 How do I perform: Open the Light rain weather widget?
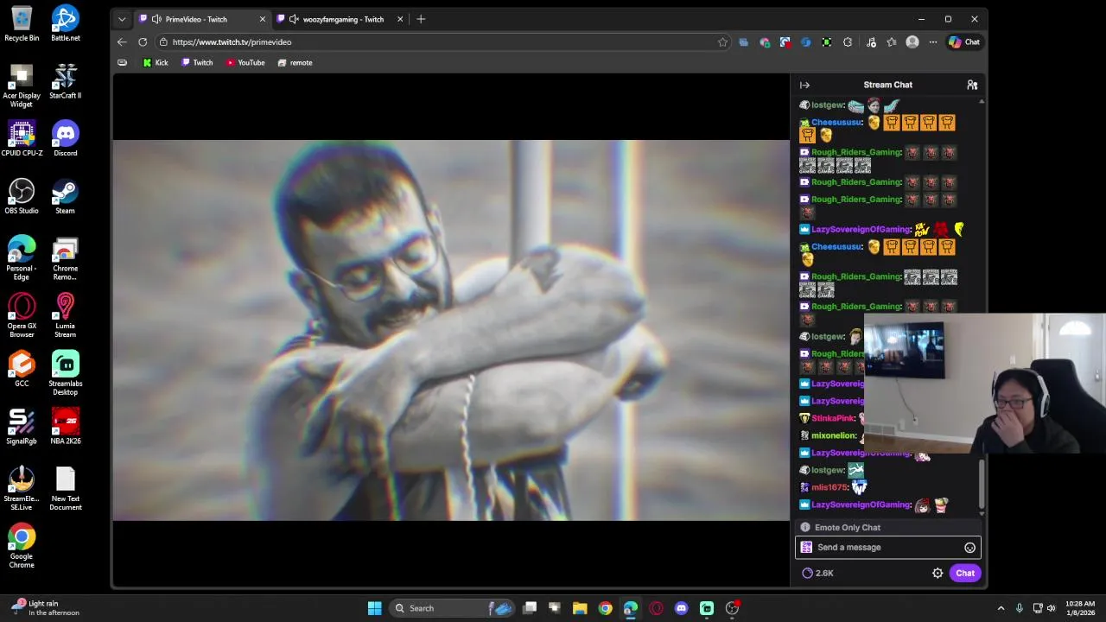(45, 608)
